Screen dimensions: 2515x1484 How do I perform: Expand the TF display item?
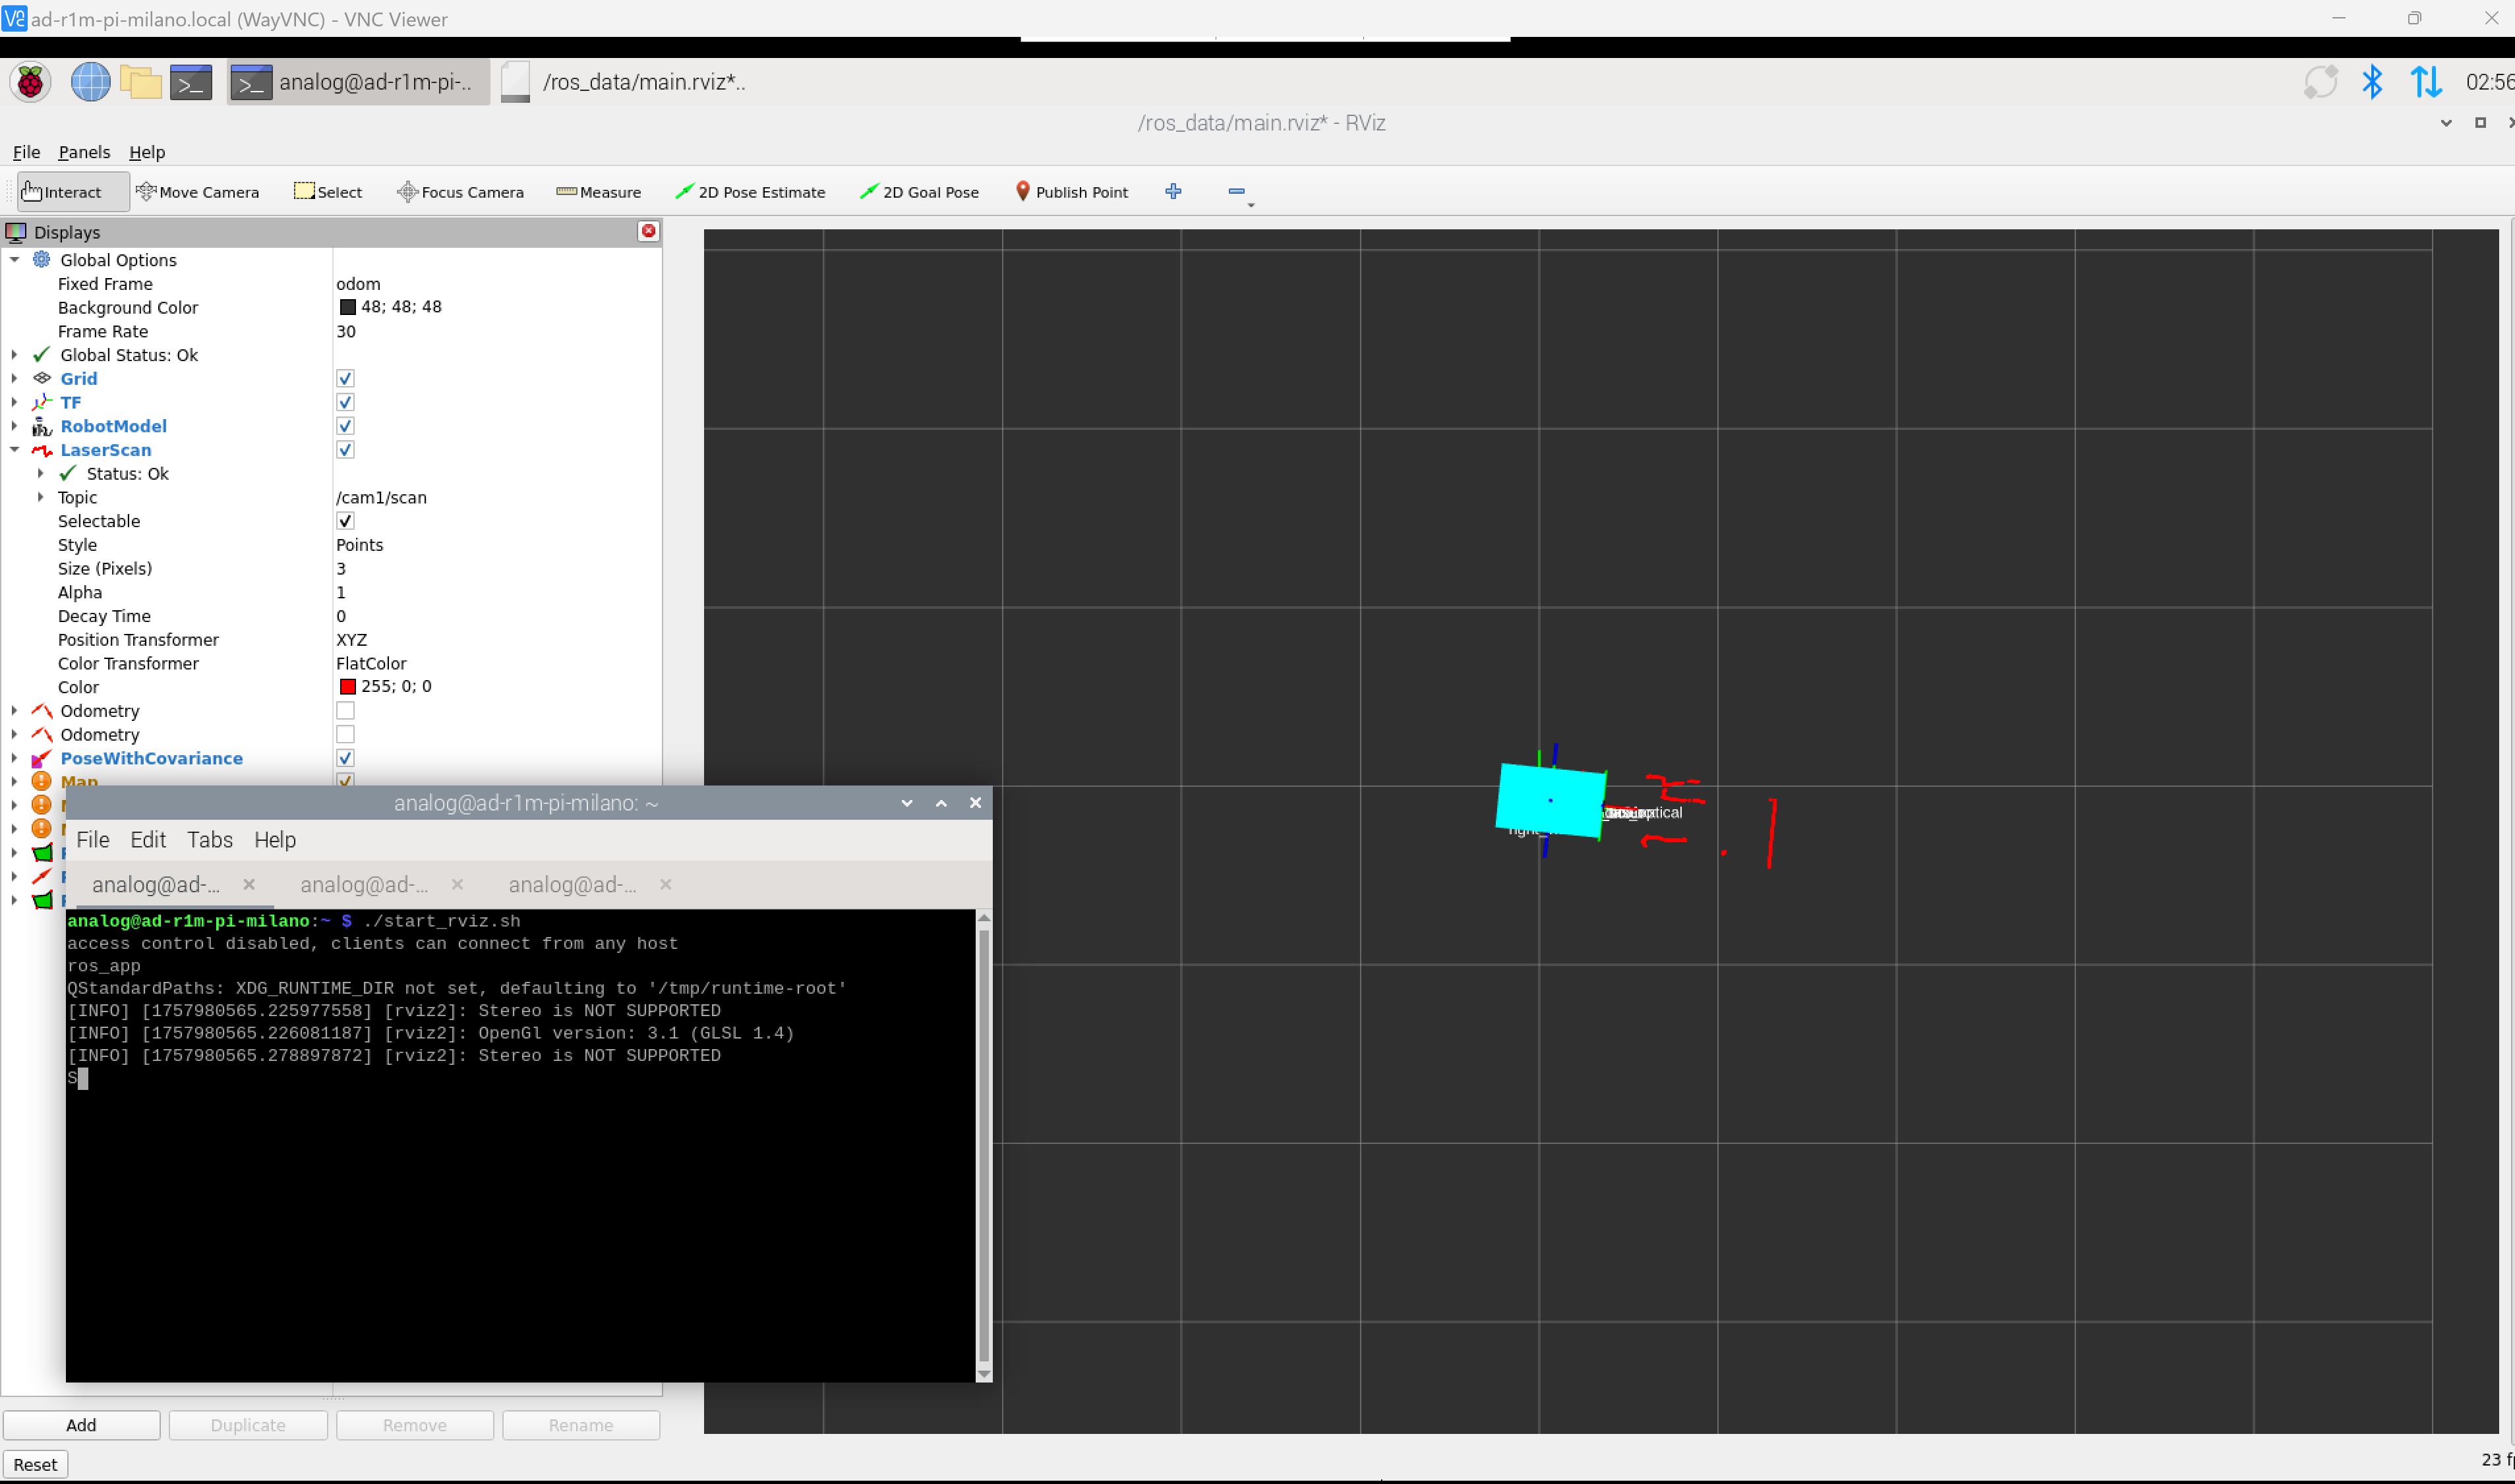15,403
